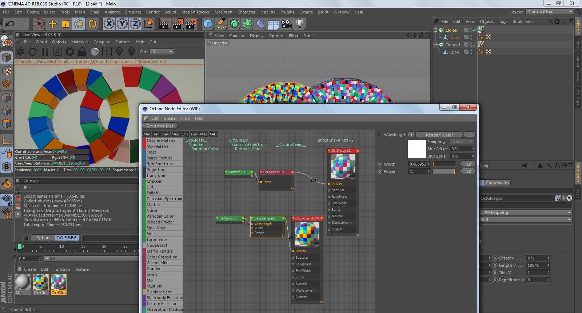Screen dimensions: 582x313
Task: Click the Get Active Mat button
Action: tap(160, 126)
